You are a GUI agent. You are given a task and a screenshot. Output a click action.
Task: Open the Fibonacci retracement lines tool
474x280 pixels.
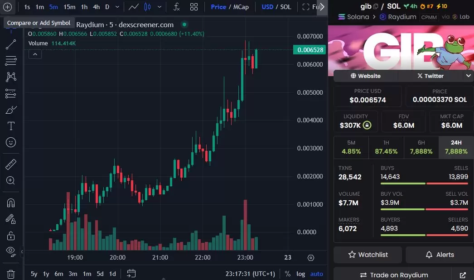tap(11, 61)
